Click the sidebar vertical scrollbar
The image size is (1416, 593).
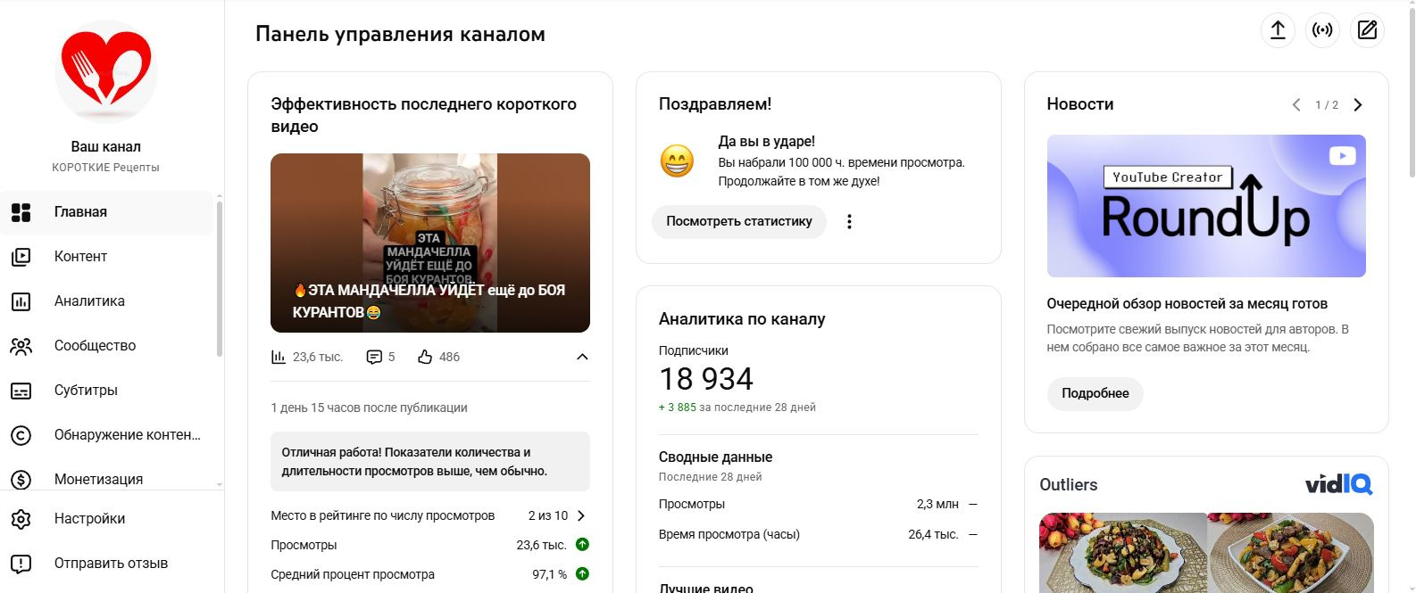(220, 278)
